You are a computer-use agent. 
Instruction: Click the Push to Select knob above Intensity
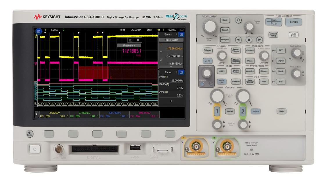[x=207, y=73]
